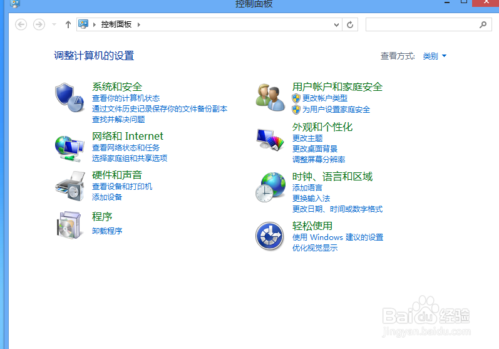Expand the arrow before 控制面板 breadcrumb
Viewport: 499px width, 349px height.
coord(94,24)
